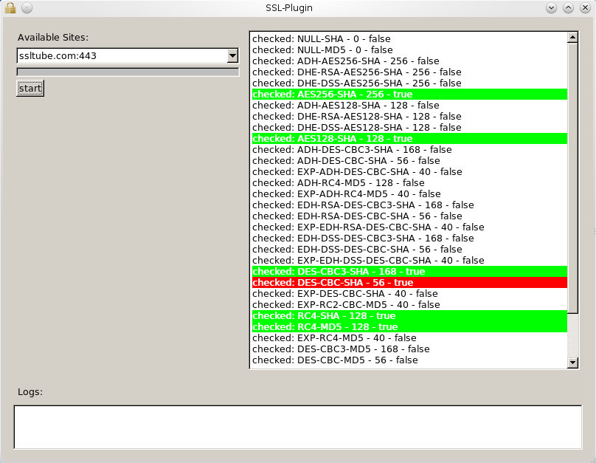This screenshot has height=463, width=596.
Task: Close the SSL-Plugin window
Action: pyautogui.click(x=584, y=7)
